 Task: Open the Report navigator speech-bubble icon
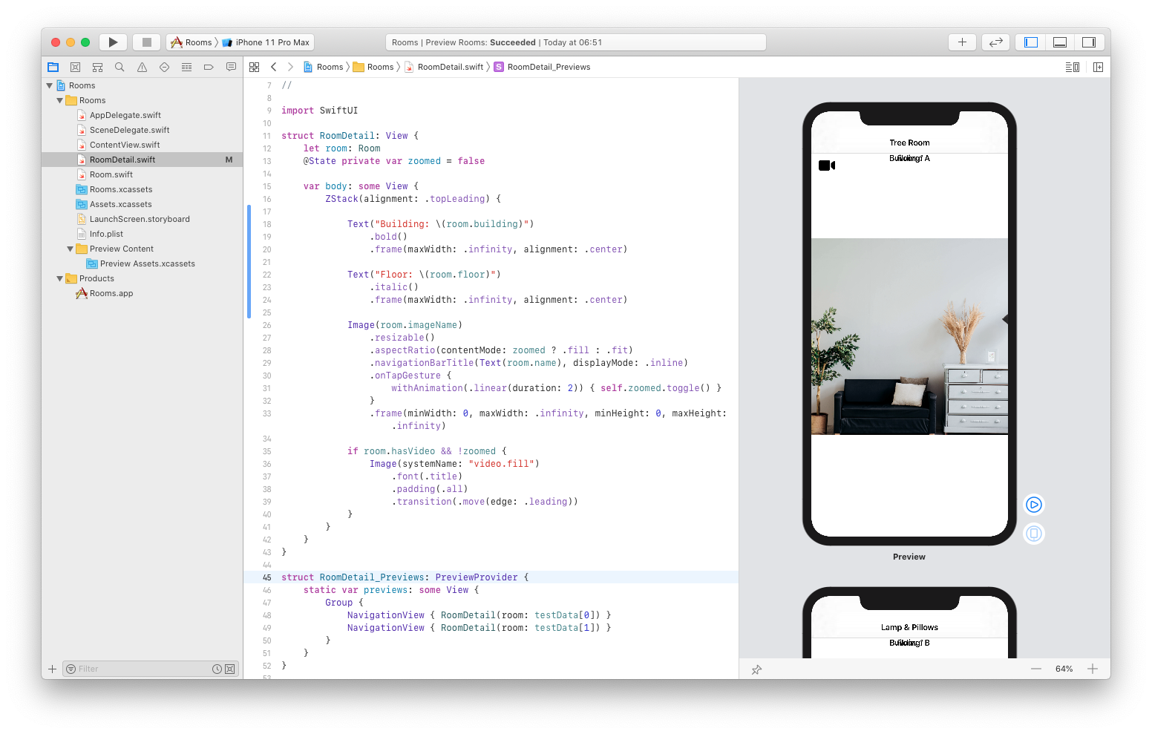tap(231, 66)
